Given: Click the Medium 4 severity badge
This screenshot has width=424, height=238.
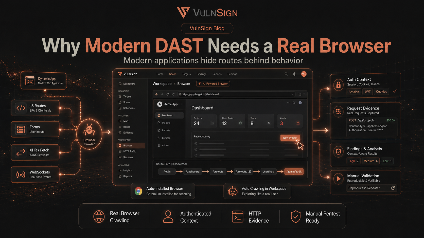Looking at the screenshot, I should 370,161.
